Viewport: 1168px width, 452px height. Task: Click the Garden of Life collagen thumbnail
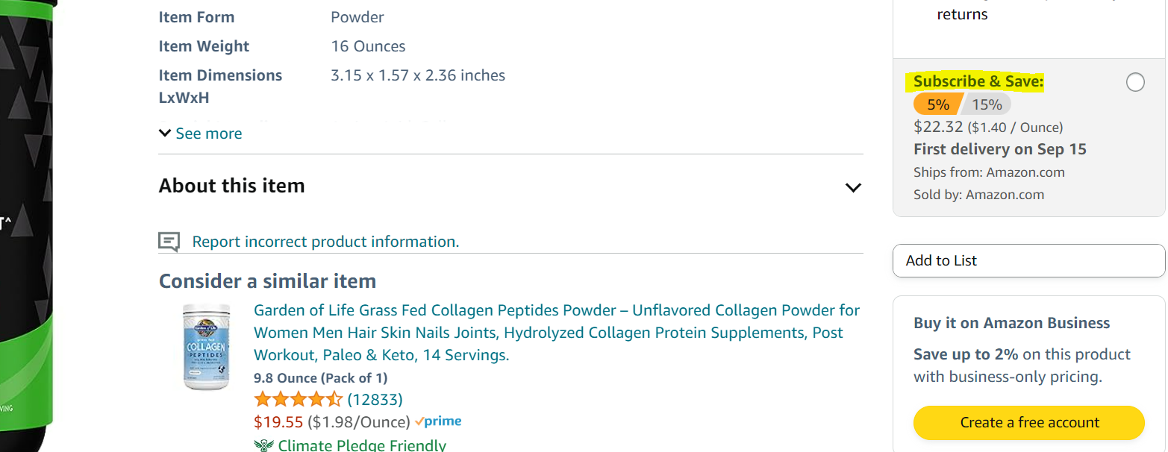tap(206, 347)
